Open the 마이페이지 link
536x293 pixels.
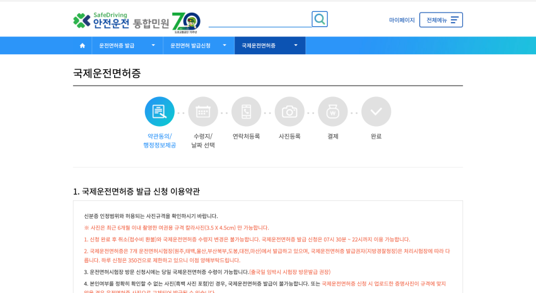(x=402, y=20)
